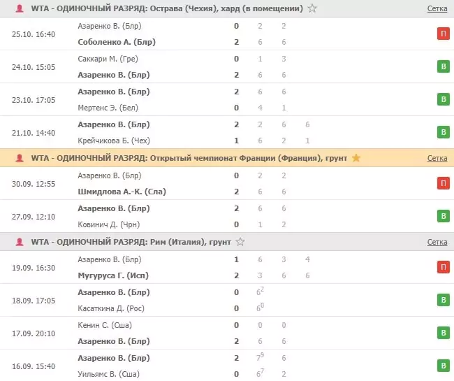Click win badge for Azarenka vs Kovinic match
Viewport: 454px width, 381px height.
click(x=444, y=216)
